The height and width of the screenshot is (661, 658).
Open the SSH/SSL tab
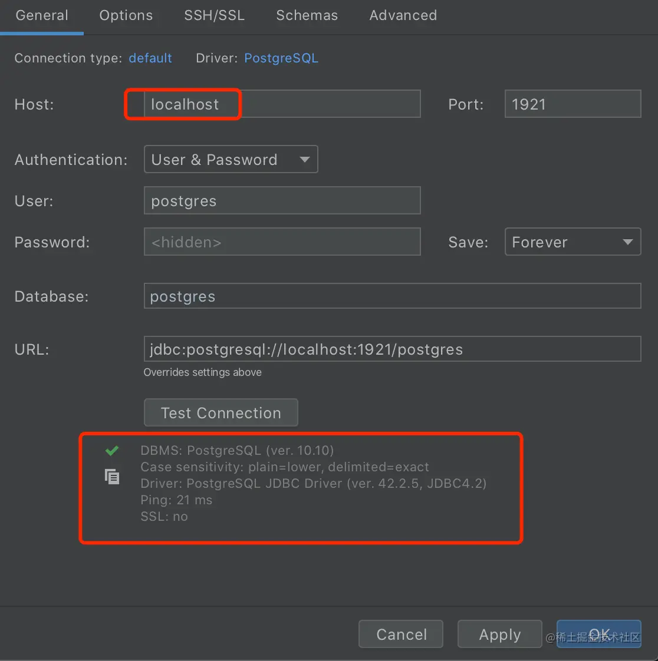(x=214, y=15)
